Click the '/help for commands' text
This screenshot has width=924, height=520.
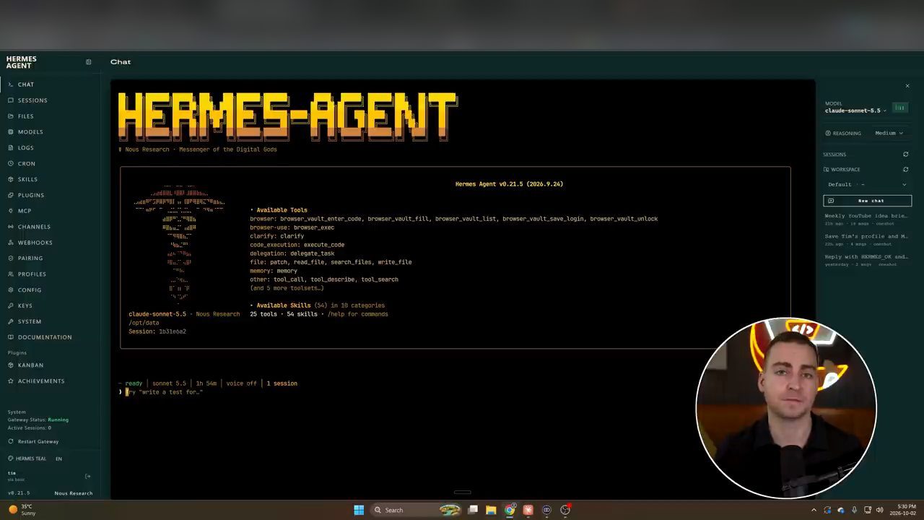[357, 314]
